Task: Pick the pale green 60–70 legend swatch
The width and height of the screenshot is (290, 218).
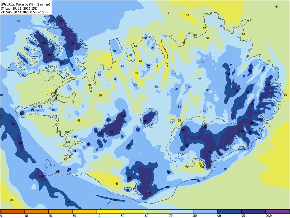Action: pos(157,212)
